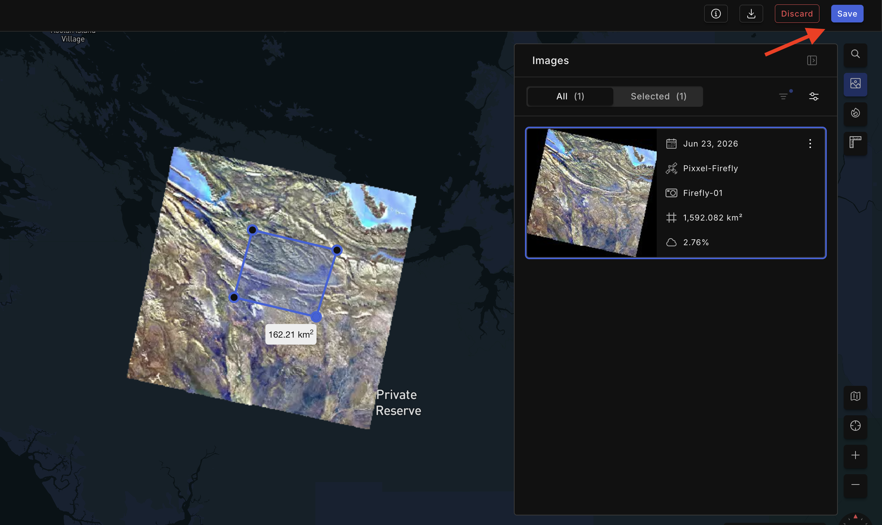
Task: Click the highlighted blue polygon vertex handle
Action: (x=316, y=317)
